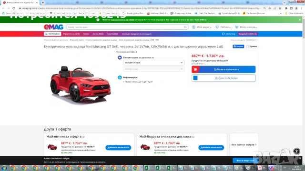Viewport: 305px width, 171px height.
Task: Click the address bar URL
Action: coord(142,9)
